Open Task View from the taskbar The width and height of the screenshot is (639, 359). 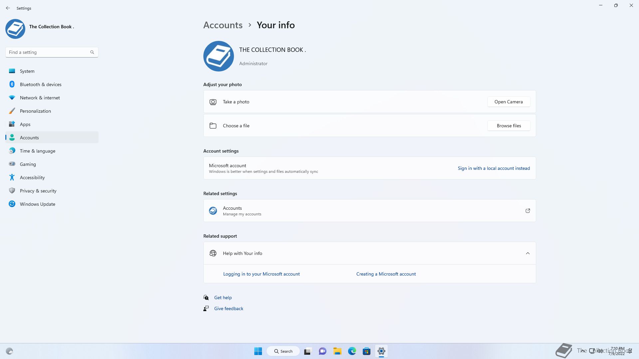[x=308, y=351]
